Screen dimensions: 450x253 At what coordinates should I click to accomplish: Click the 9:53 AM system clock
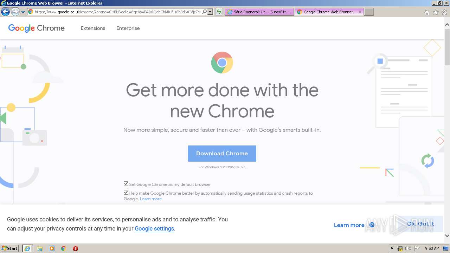[432, 248]
